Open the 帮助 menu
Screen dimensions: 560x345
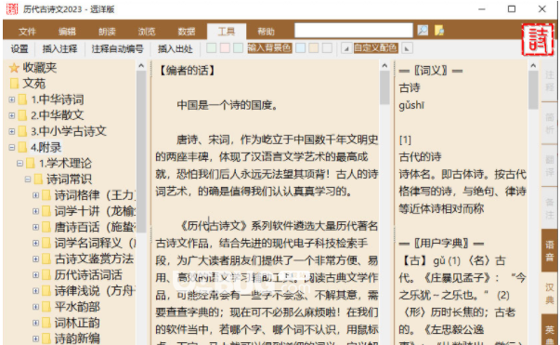pos(267,32)
